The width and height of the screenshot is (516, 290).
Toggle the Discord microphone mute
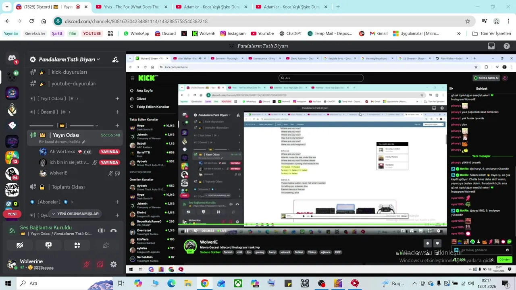pos(87,265)
